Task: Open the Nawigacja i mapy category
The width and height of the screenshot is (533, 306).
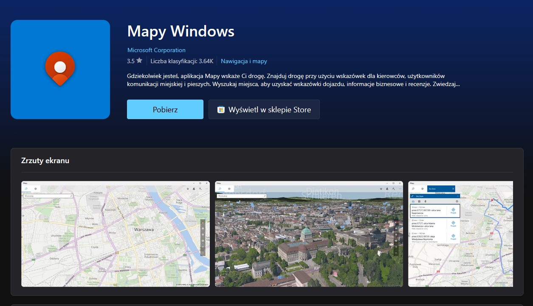Action: [x=244, y=61]
